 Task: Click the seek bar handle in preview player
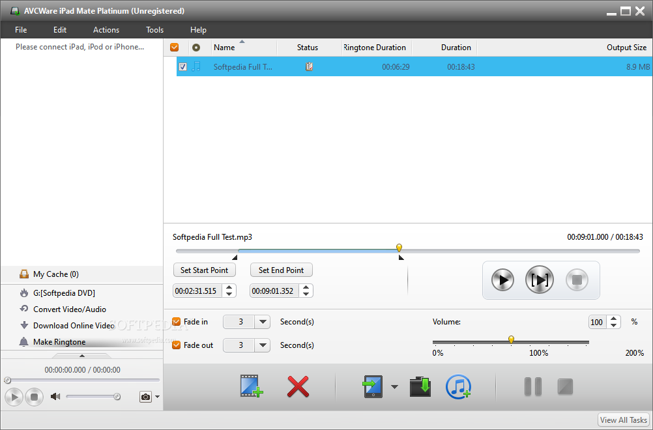[x=8, y=380]
